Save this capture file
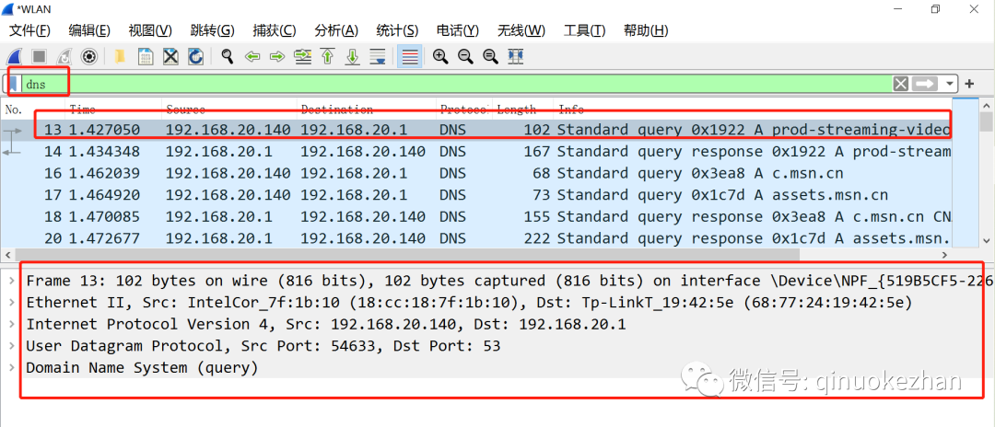The width and height of the screenshot is (995, 427). pyautogui.click(x=146, y=56)
